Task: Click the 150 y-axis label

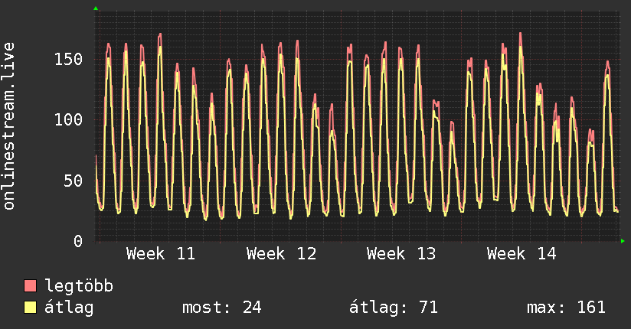Action: 68,59
